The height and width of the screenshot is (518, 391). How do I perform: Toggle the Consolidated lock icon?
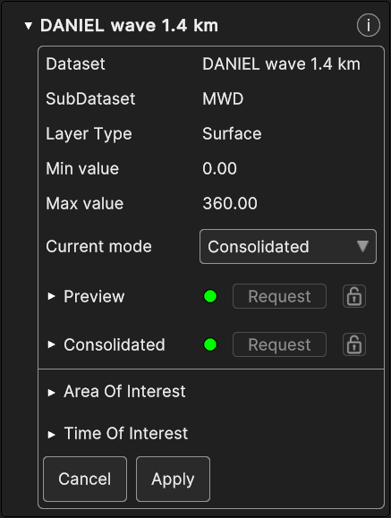pos(354,344)
